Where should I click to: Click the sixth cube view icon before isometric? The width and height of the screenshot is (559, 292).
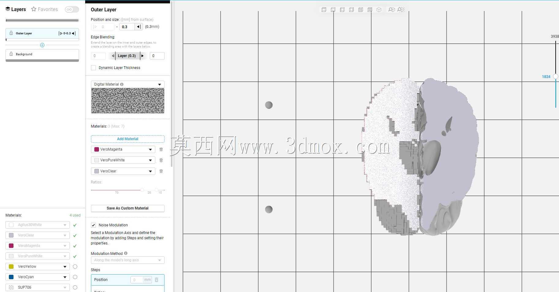[370, 10]
